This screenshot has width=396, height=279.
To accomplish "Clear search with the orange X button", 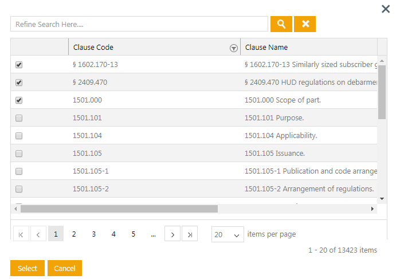I will tap(305, 24).
